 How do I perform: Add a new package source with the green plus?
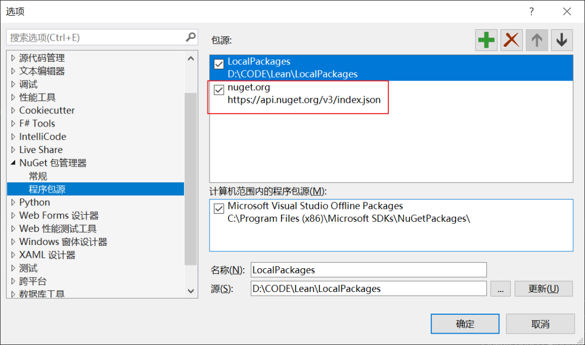pyautogui.click(x=486, y=40)
